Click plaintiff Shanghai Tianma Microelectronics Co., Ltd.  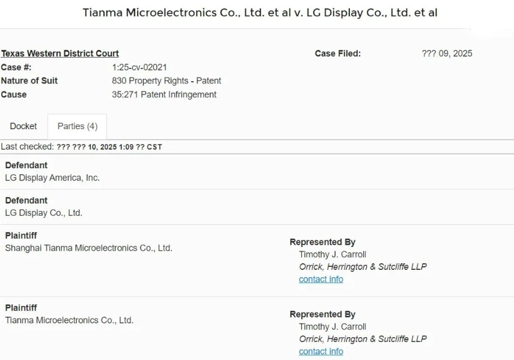(x=88, y=248)
